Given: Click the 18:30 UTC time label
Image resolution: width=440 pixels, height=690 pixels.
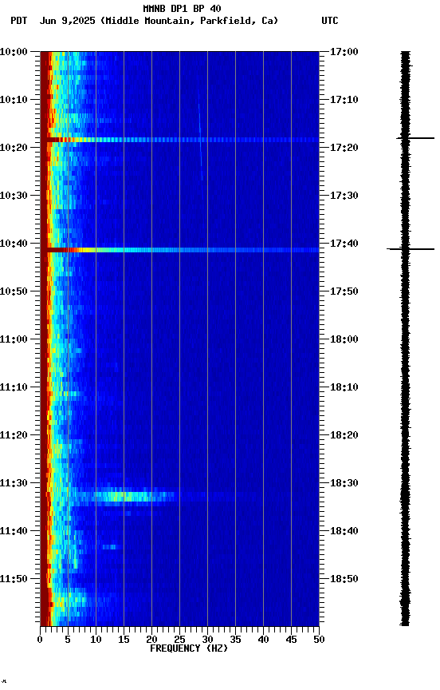Looking at the screenshot, I should [344, 483].
